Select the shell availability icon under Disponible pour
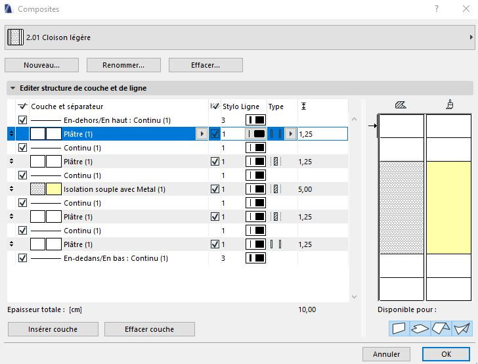Viewport: 478px width, 364px height. [x=462, y=329]
